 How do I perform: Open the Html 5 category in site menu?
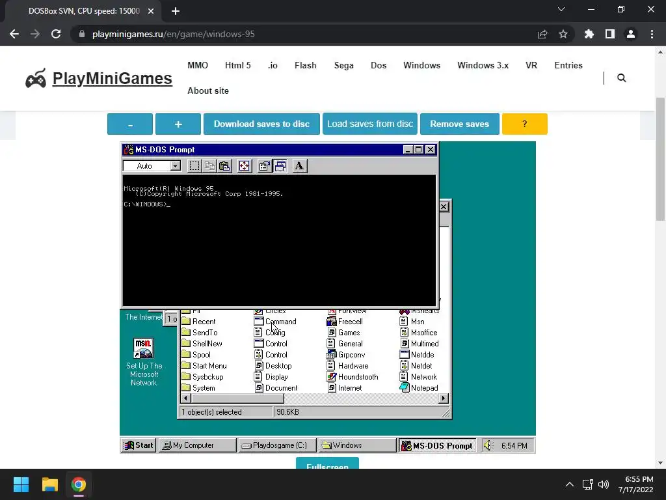click(x=238, y=66)
